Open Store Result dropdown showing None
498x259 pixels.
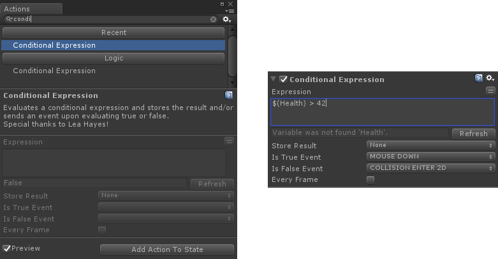[430, 145]
